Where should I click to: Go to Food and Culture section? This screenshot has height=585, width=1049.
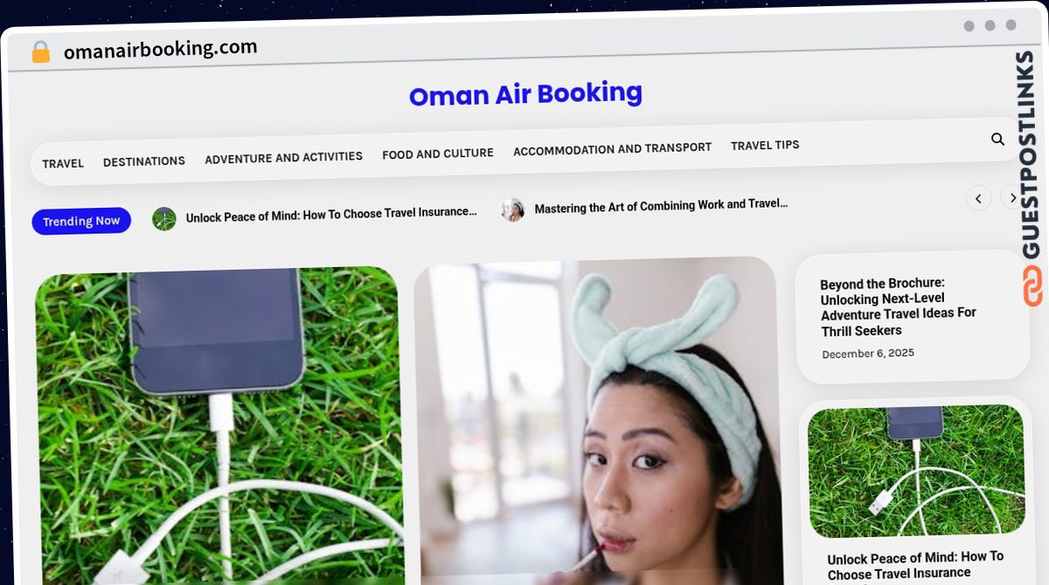click(x=438, y=154)
